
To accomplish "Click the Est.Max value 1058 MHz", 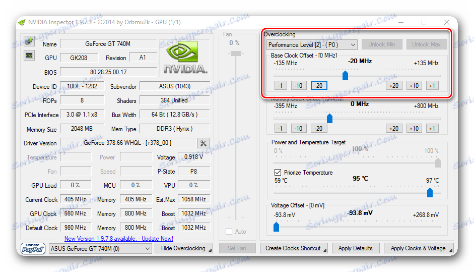I will (x=194, y=199).
